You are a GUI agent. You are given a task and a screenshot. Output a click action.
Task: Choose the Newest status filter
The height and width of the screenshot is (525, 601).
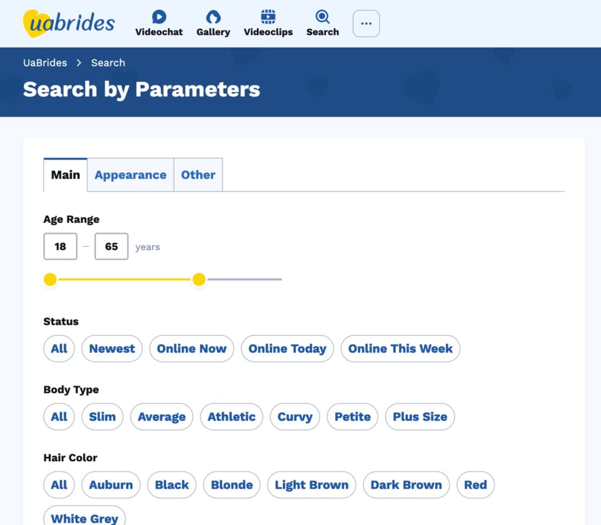[112, 348]
